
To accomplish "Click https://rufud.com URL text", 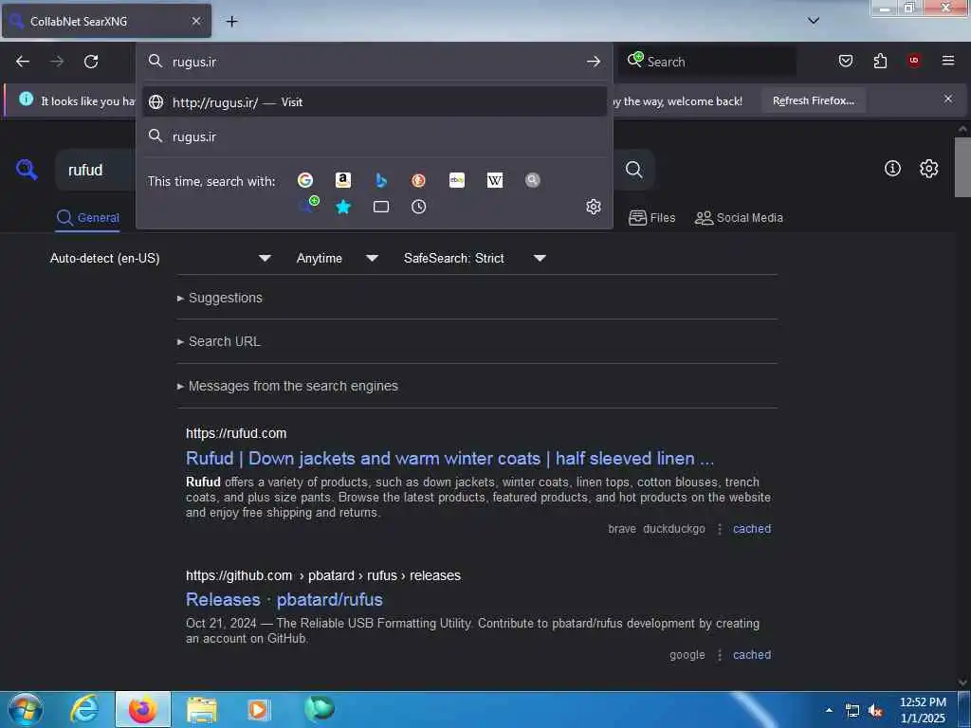I will (236, 433).
